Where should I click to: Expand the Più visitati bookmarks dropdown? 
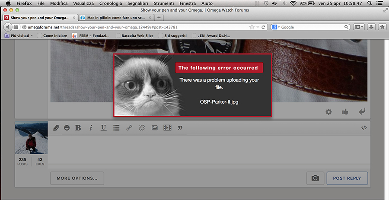click(x=22, y=35)
